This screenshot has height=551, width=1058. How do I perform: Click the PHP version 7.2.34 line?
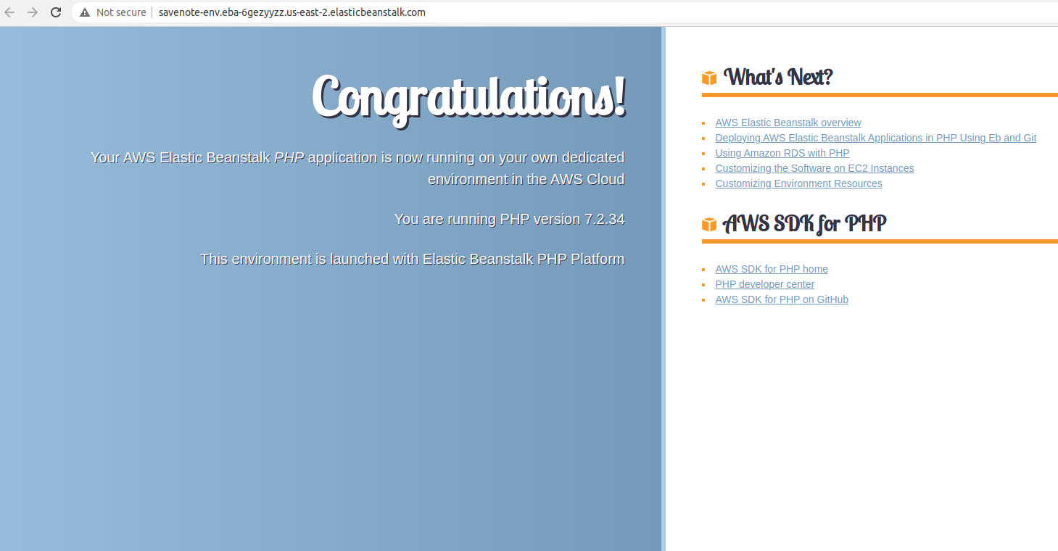(x=509, y=219)
